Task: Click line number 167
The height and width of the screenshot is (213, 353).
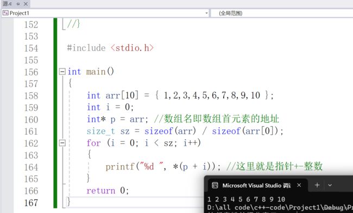Action: pyautogui.click(x=31, y=203)
